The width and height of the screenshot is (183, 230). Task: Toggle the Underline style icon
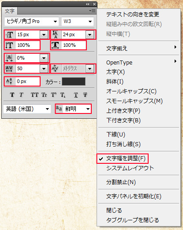[x=76, y=95]
